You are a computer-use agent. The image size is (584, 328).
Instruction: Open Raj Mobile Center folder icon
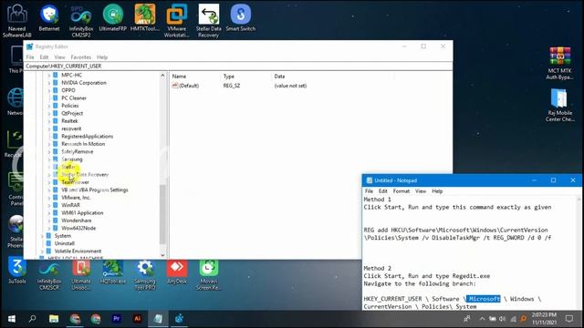[559, 106]
